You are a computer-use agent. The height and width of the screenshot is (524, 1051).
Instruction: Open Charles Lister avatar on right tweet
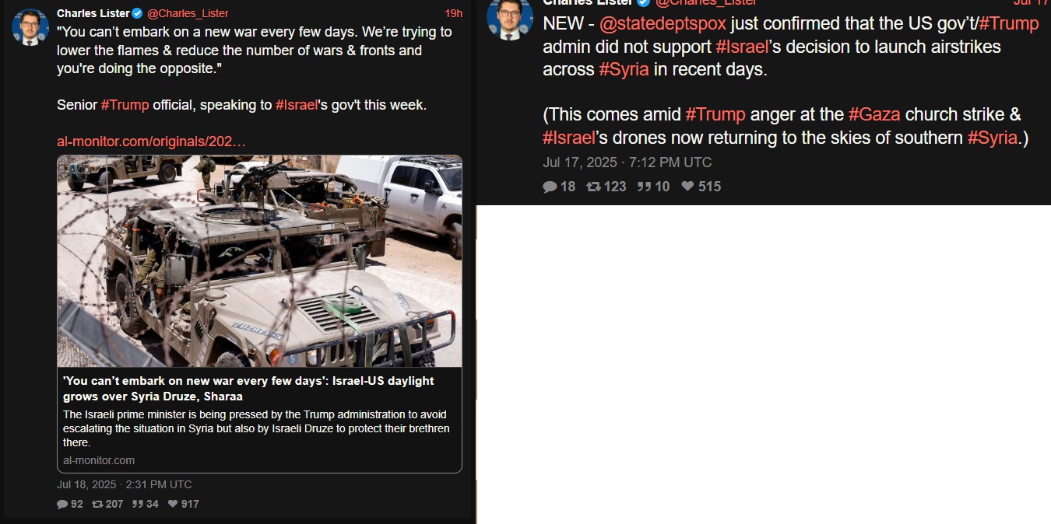(510, 17)
